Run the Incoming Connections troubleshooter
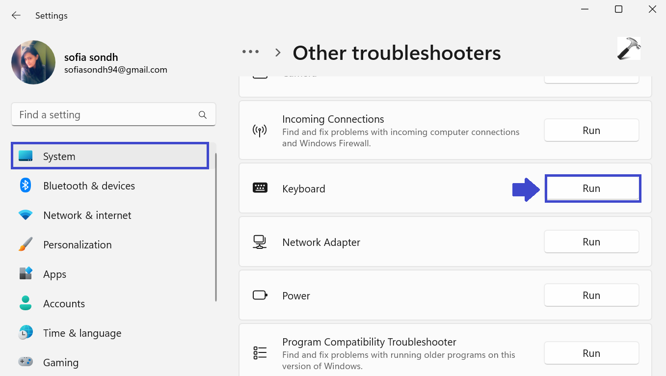Screen dimensions: 666x376 coord(591,131)
